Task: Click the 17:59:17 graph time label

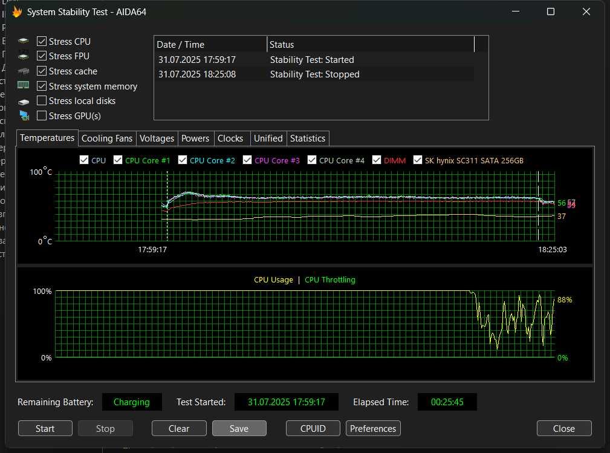Action: (152, 249)
